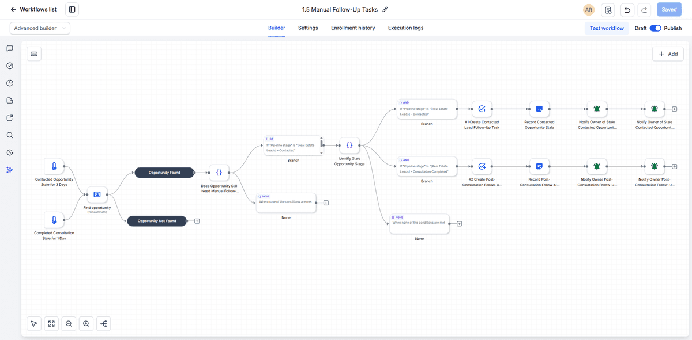Open the checkmark circle sidebar icon
The height and width of the screenshot is (340, 692).
click(x=10, y=66)
